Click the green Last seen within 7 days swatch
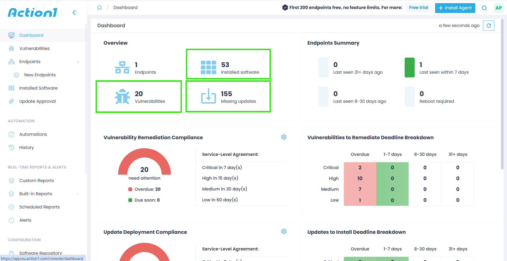Viewport: 507px width, 261px height. pos(409,68)
